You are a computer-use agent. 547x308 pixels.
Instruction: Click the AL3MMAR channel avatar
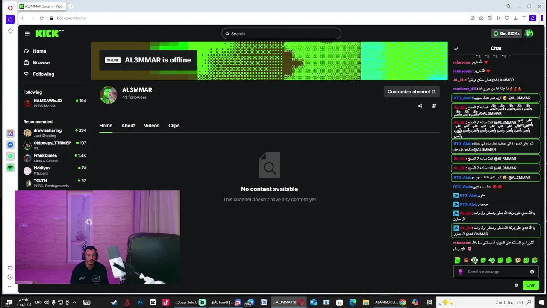click(x=109, y=95)
